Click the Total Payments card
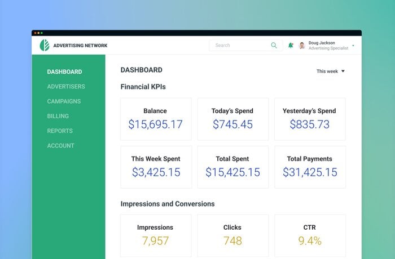Screen dimensions: 395x259 [x=310, y=167]
